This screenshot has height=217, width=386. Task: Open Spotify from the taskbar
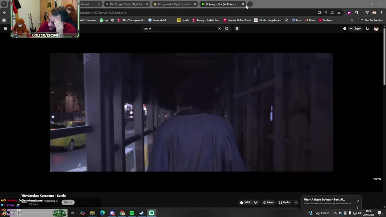coord(132,213)
